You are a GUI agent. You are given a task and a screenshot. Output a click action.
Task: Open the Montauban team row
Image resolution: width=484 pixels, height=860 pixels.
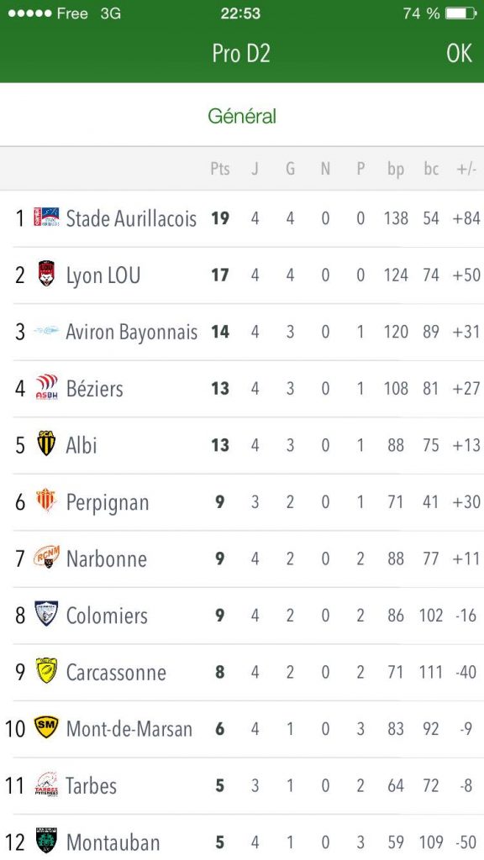(x=242, y=842)
